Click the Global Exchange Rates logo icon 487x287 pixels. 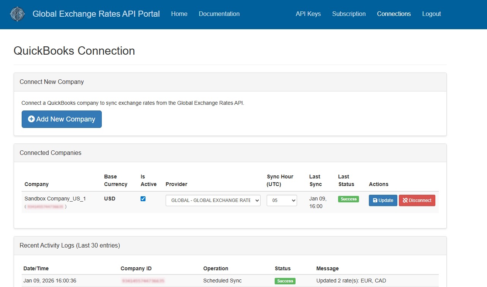pyautogui.click(x=17, y=14)
